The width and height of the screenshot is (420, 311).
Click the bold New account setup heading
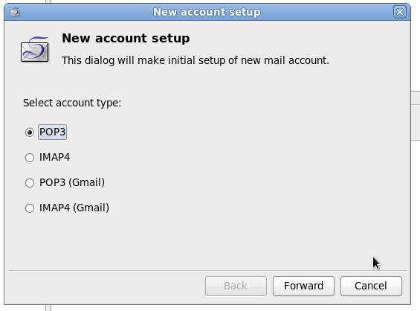[126, 38]
